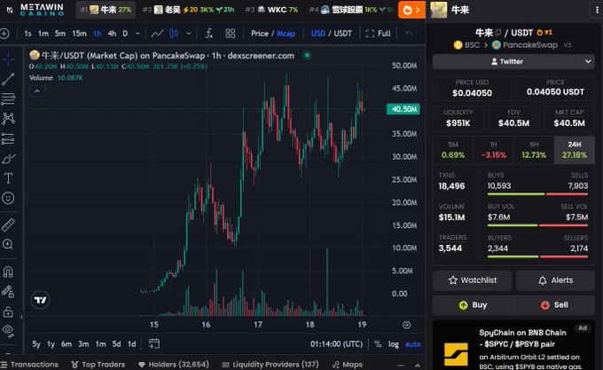
Task: Open the Maps tab
Action: [x=348, y=364]
